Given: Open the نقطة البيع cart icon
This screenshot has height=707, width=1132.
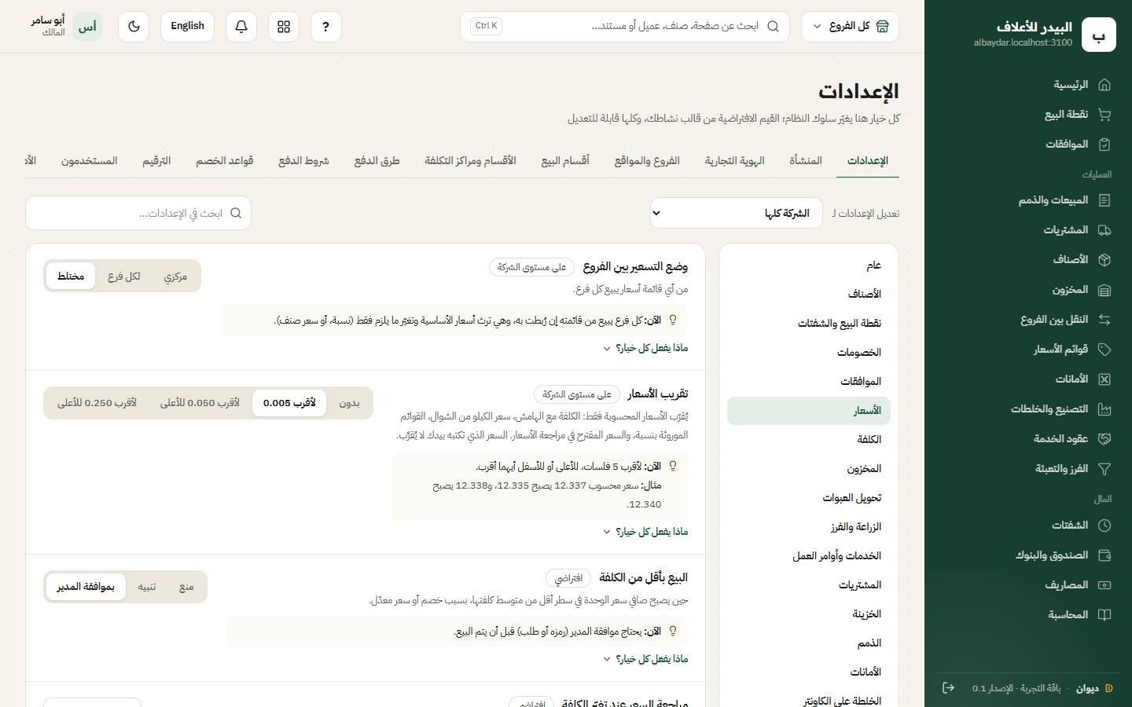Looking at the screenshot, I should tap(1104, 115).
